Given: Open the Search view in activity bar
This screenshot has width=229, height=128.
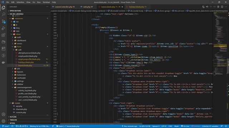Looking at the screenshot, I should pos(3,14).
